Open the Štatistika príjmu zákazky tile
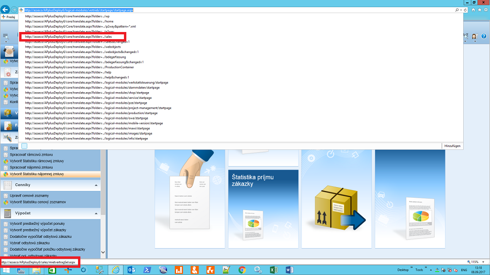This screenshot has height=275, width=490. coord(263,209)
